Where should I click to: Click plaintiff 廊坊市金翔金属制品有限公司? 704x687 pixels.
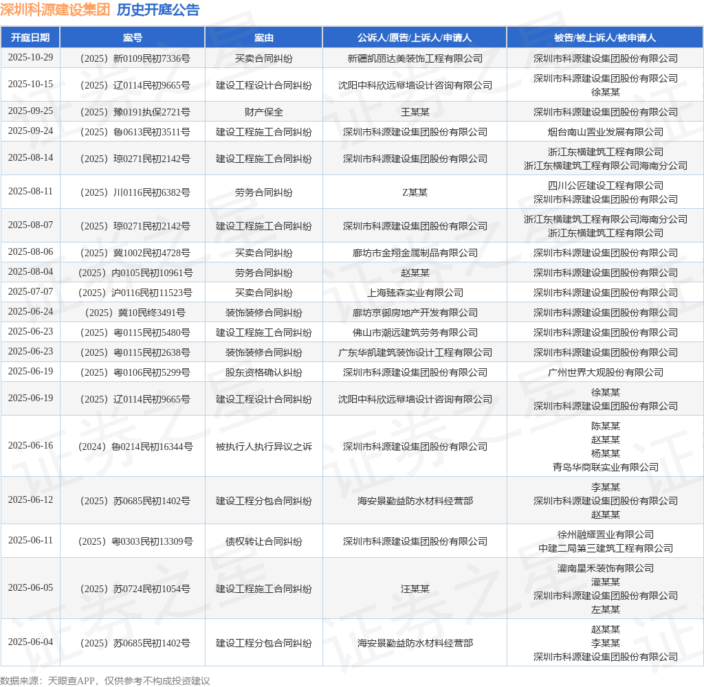415,253
